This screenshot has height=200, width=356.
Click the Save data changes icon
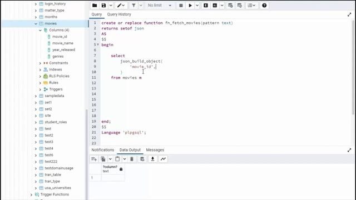pyautogui.click(x=142, y=159)
